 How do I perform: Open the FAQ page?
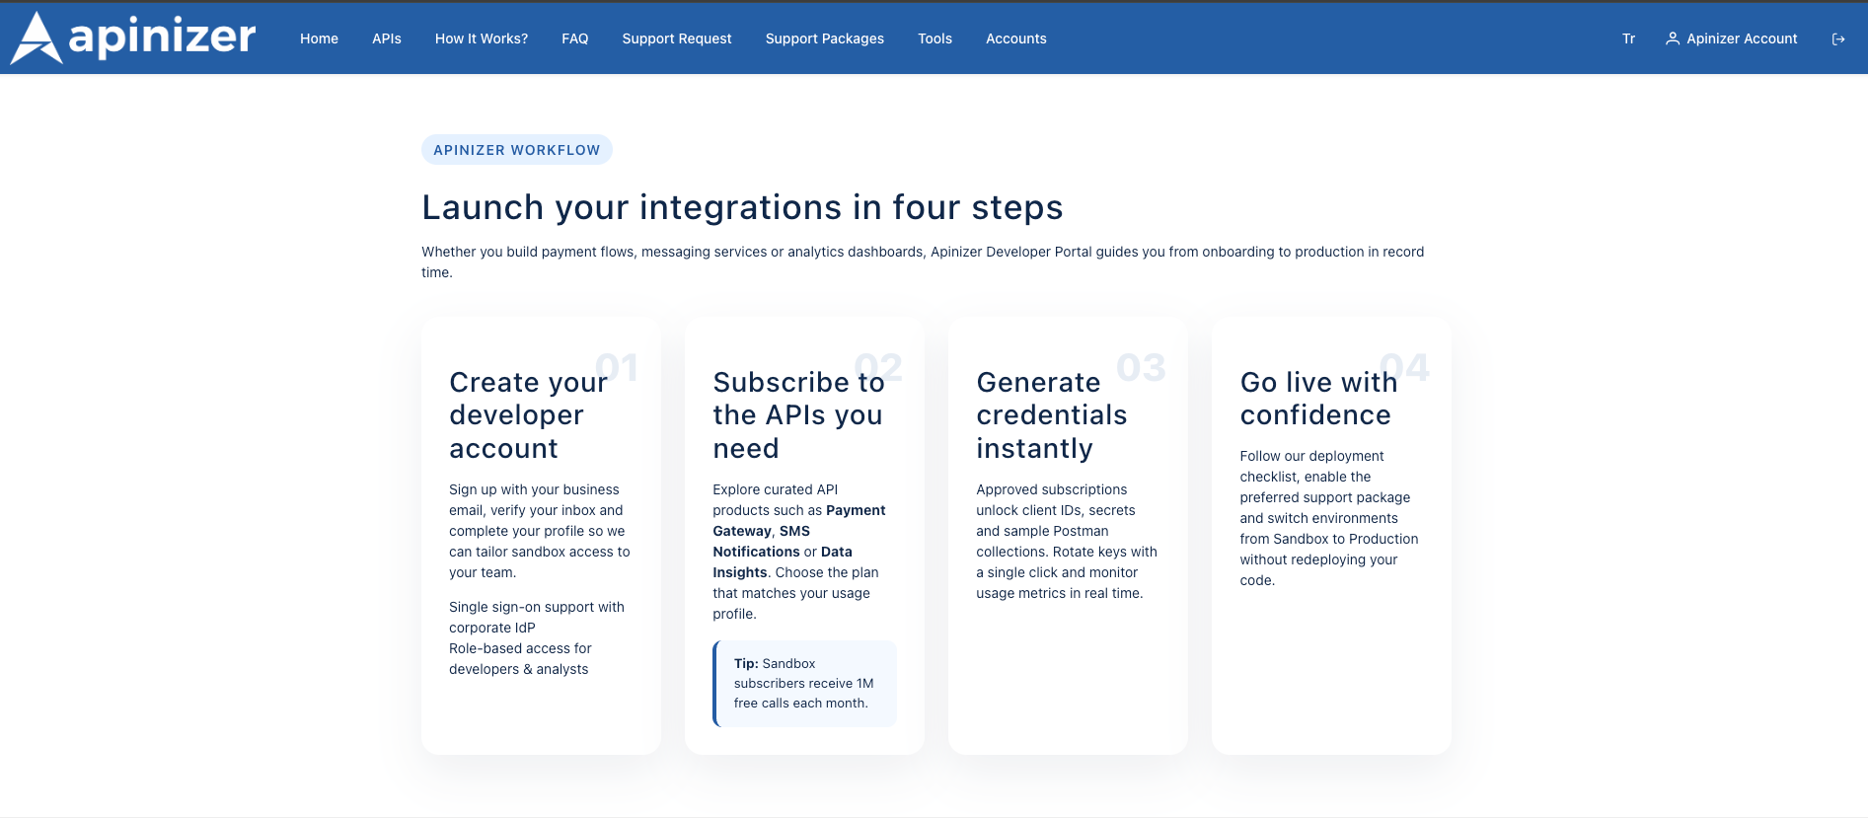pyautogui.click(x=574, y=39)
